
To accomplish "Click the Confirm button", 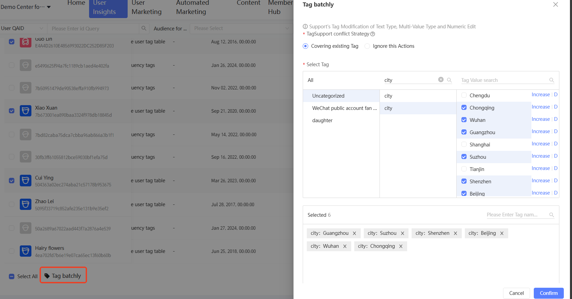I will tap(548, 293).
